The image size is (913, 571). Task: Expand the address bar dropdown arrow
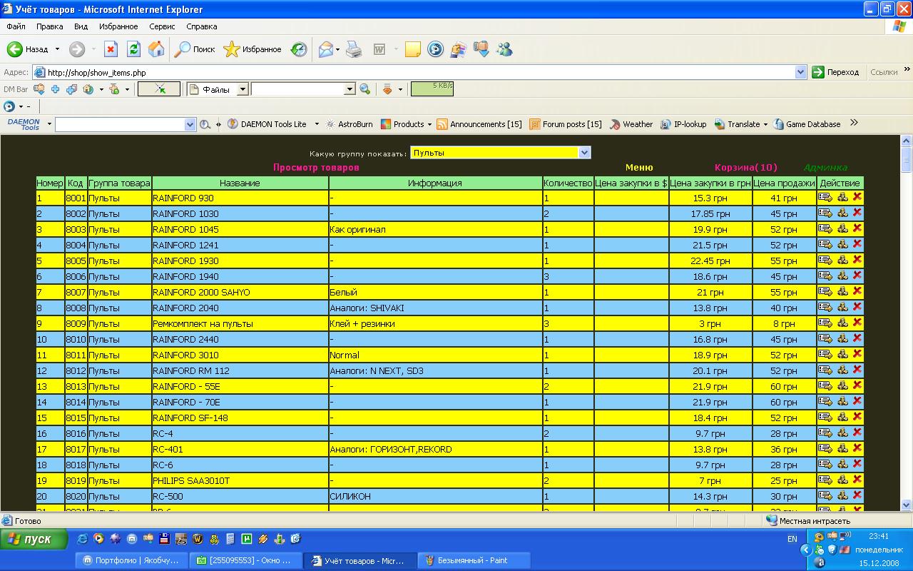click(800, 72)
